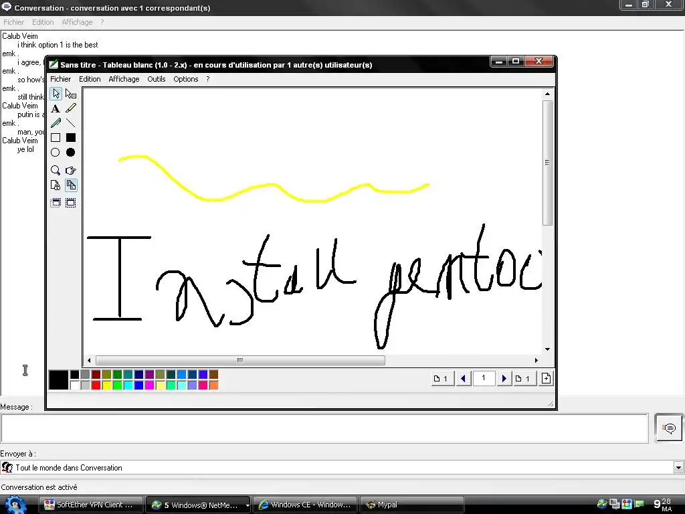Select the Text tool
This screenshot has width=685, height=514.
tap(56, 108)
